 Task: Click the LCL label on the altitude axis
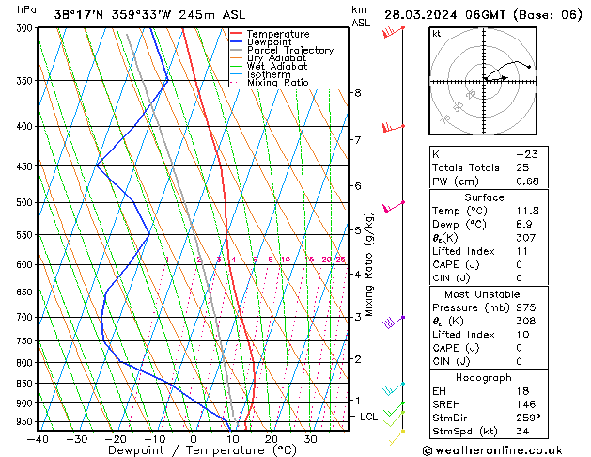368,417
